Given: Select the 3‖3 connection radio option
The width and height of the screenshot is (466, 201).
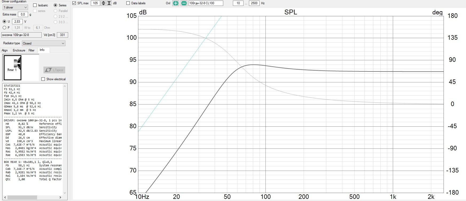Looking at the screenshot, I should pos(55,22).
